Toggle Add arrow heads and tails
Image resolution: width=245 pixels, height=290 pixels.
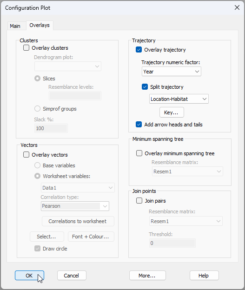point(139,124)
